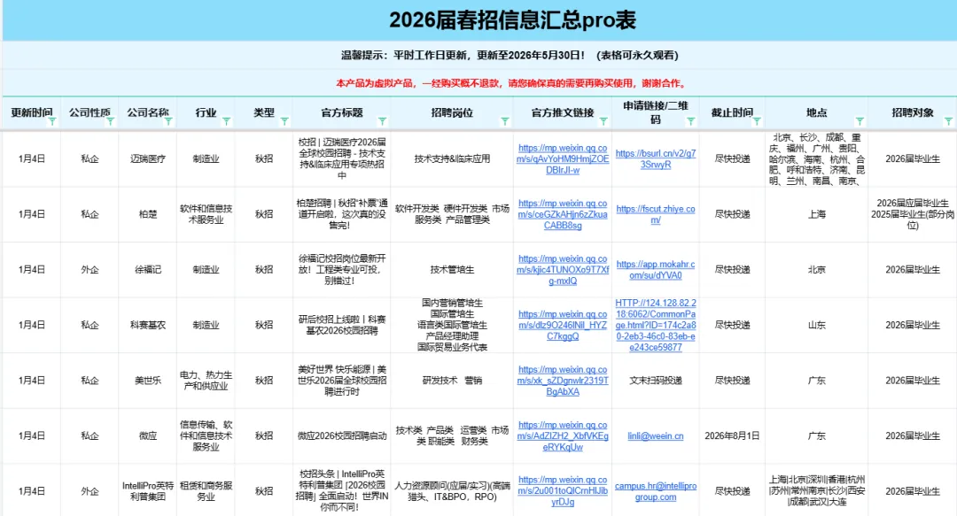Open 微应 weixin article link
957x516 pixels.
(563, 436)
